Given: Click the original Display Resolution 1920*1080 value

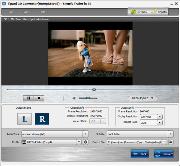Looking at the screenshot, I should pyautogui.click(x=96, y=116).
